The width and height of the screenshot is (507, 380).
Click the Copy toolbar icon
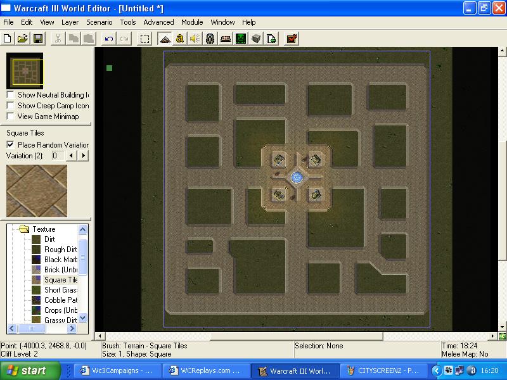[x=74, y=39]
